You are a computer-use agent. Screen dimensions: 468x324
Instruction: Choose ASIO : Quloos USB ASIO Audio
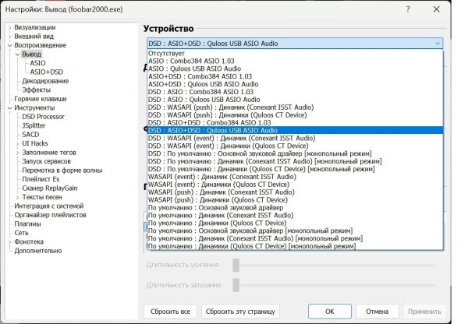295,69
